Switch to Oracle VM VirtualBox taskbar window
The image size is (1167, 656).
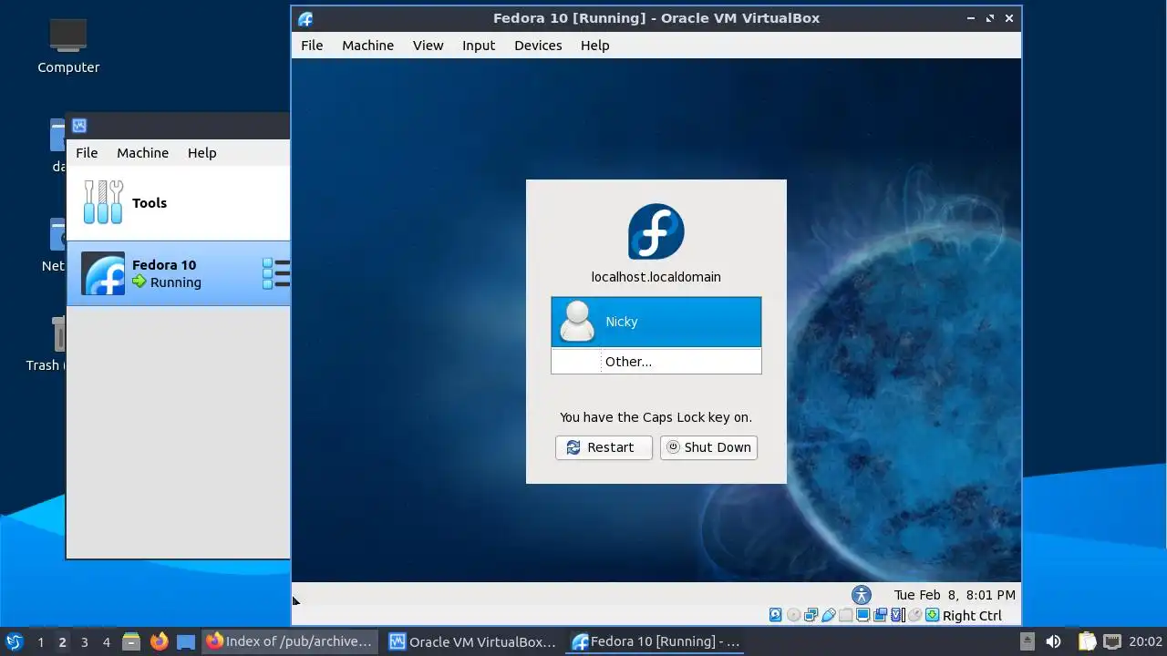[x=471, y=641]
